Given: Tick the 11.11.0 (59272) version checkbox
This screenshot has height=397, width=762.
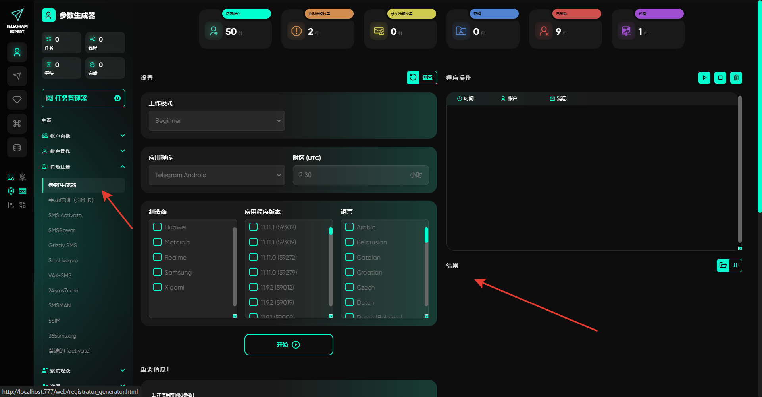Looking at the screenshot, I should pyautogui.click(x=254, y=257).
